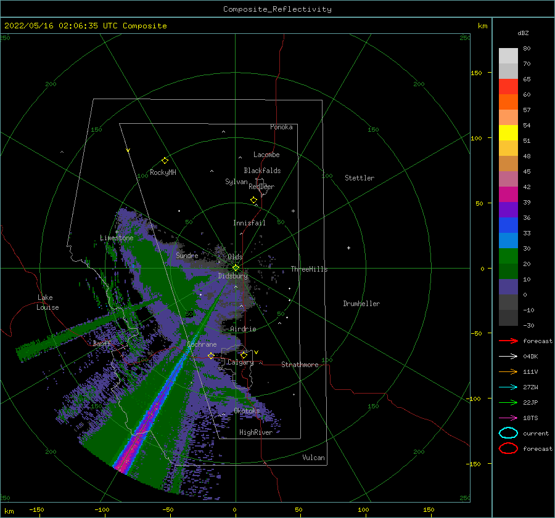Screen dimensions: 555x518
Task: Click the Vulcan city label
Action: coord(314,458)
